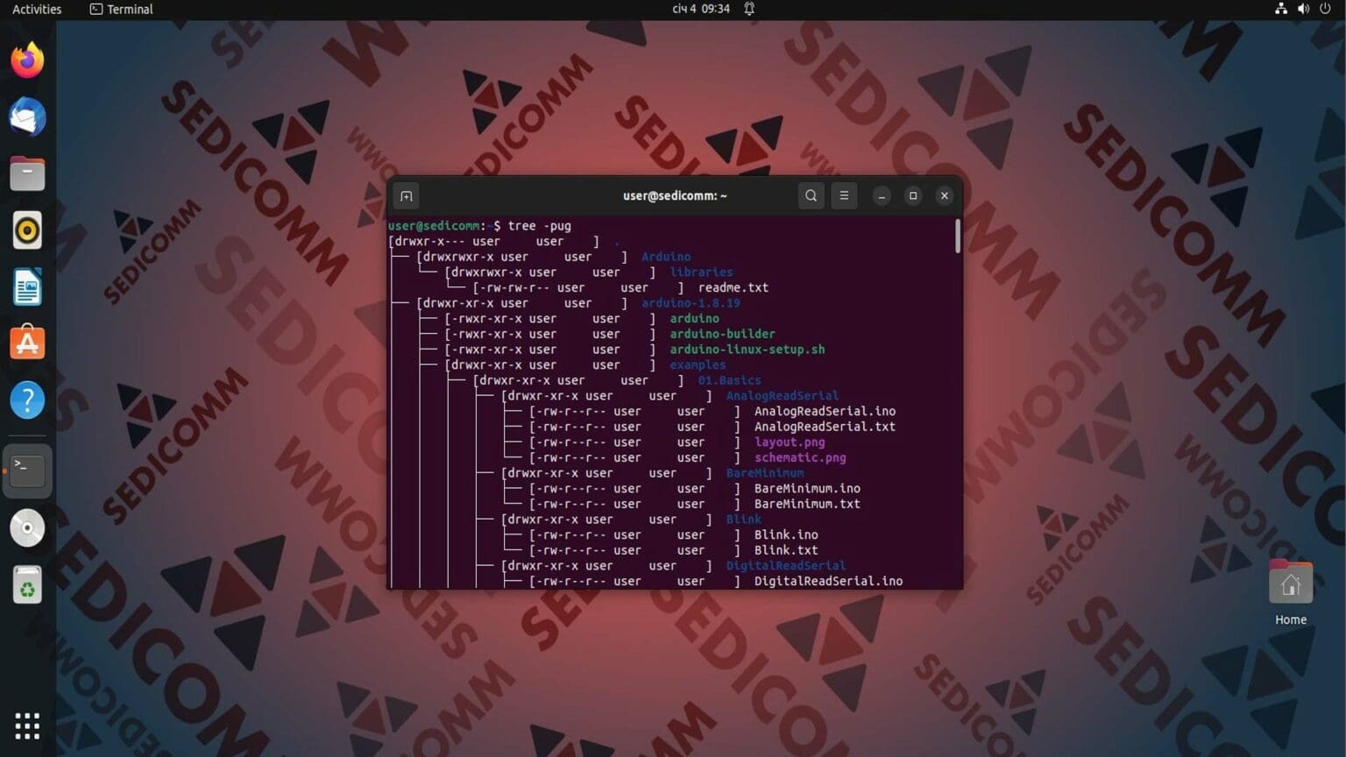Screen dimensions: 1346x757
Task: Open the disc drive icon in dock
Action: 27,527
